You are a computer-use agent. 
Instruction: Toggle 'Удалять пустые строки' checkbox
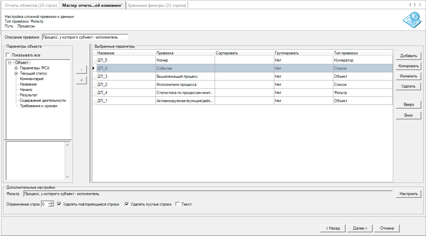(x=127, y=204)
